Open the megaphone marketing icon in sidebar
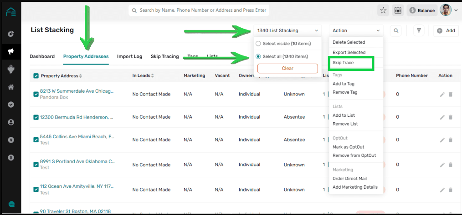The height and width of the screenshot is (215, 462). pyautogui.click(x=11, y=51)
